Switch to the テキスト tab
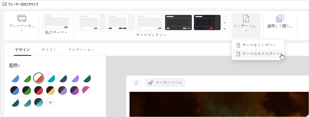The width and height of the screenshot is (309, 117). tap(49, 50)
